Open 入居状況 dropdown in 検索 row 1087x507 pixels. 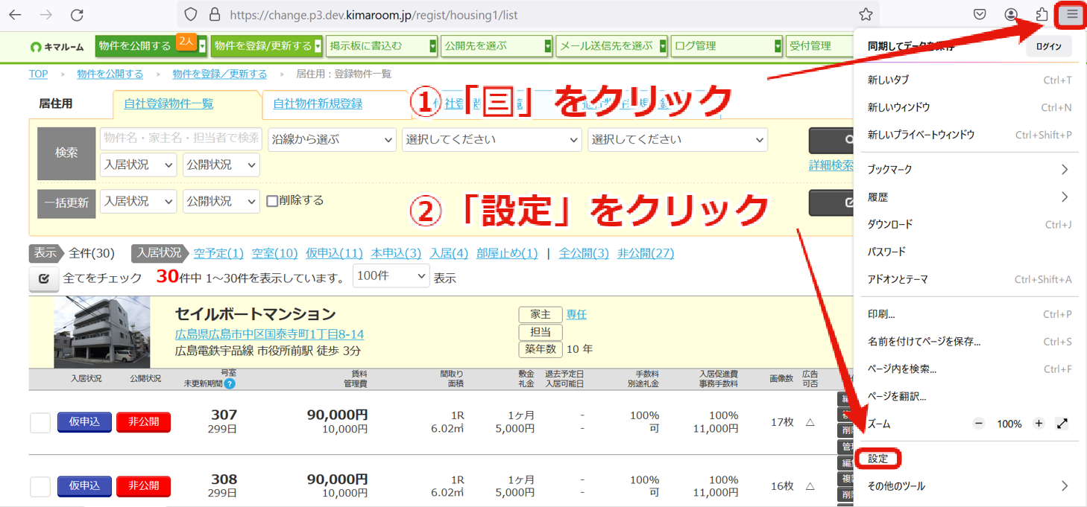coord(138,165)
